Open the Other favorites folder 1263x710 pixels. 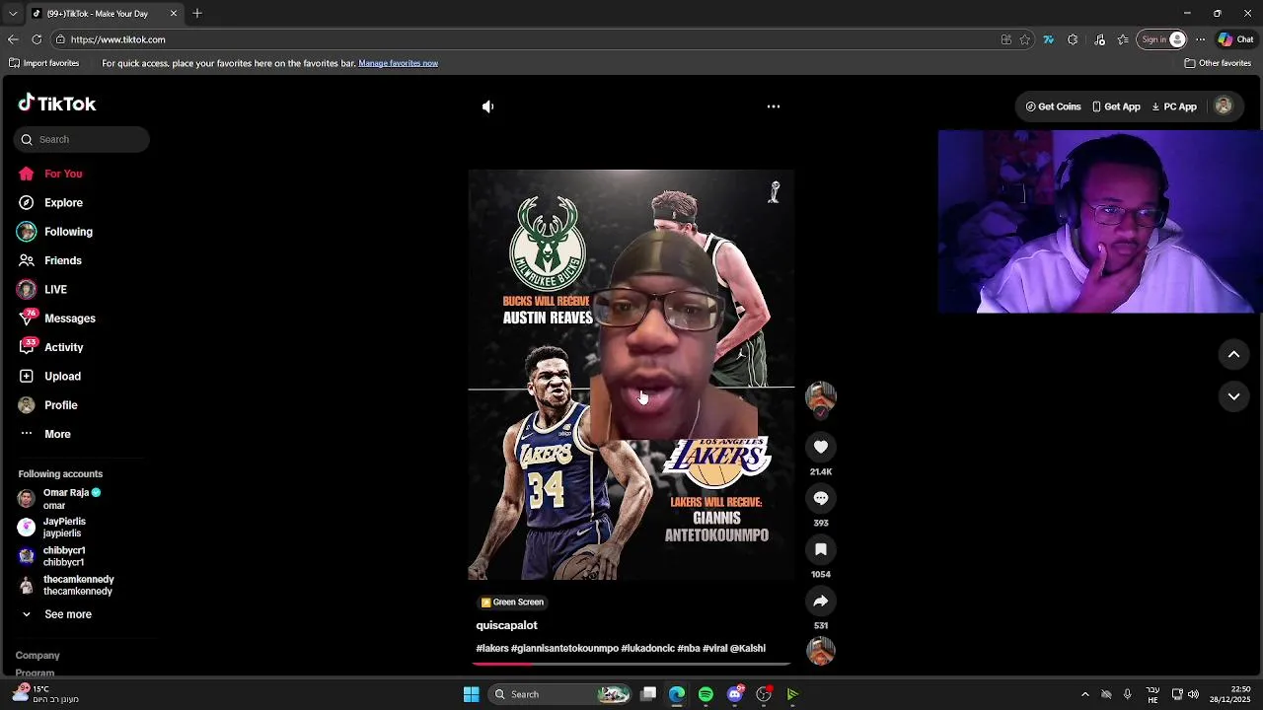point(1218,63)
